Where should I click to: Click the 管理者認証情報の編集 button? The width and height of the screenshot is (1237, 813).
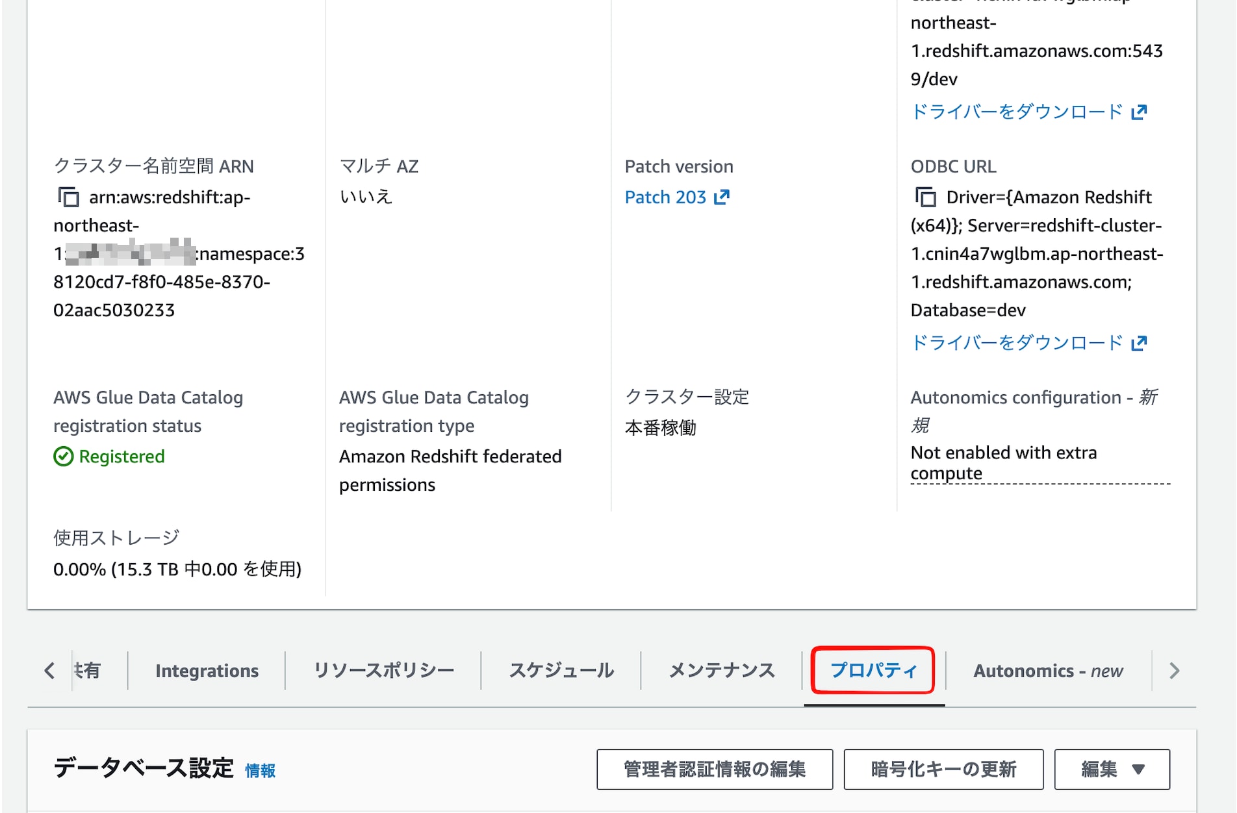pyautogui.click(x=715, y=769)
